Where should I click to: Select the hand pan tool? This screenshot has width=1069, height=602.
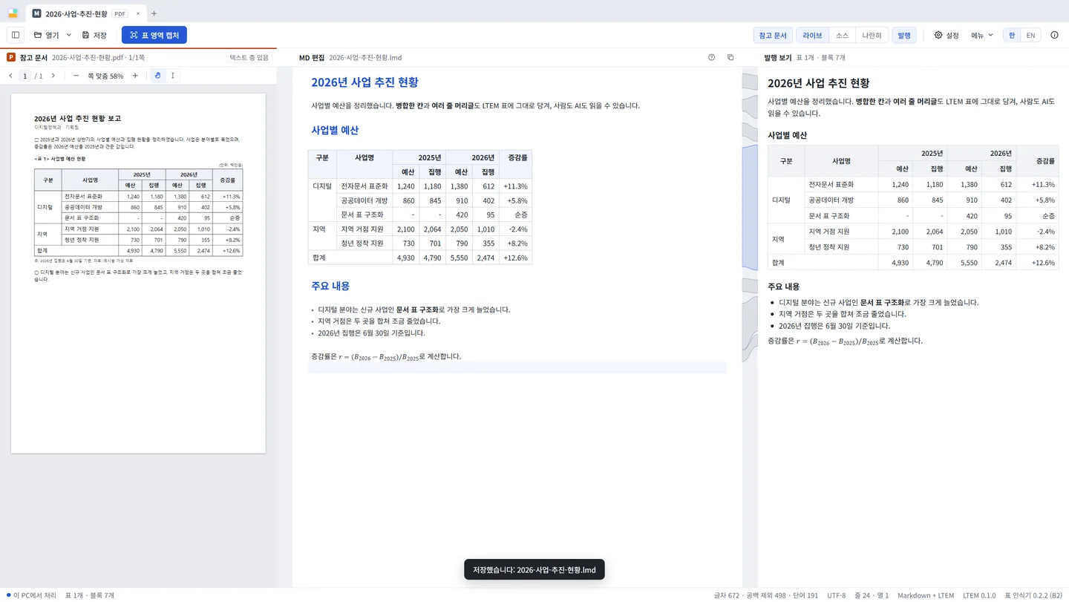[x=157, y=76]
